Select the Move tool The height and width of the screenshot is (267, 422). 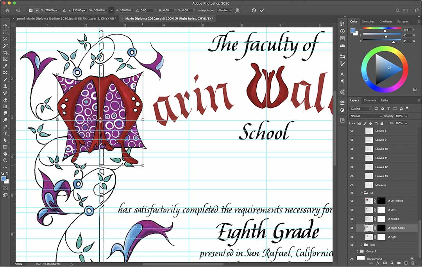pyautogui.click(x=5, y=25)
